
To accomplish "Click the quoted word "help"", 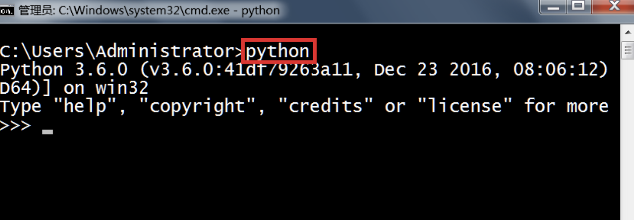I will 85,106.
